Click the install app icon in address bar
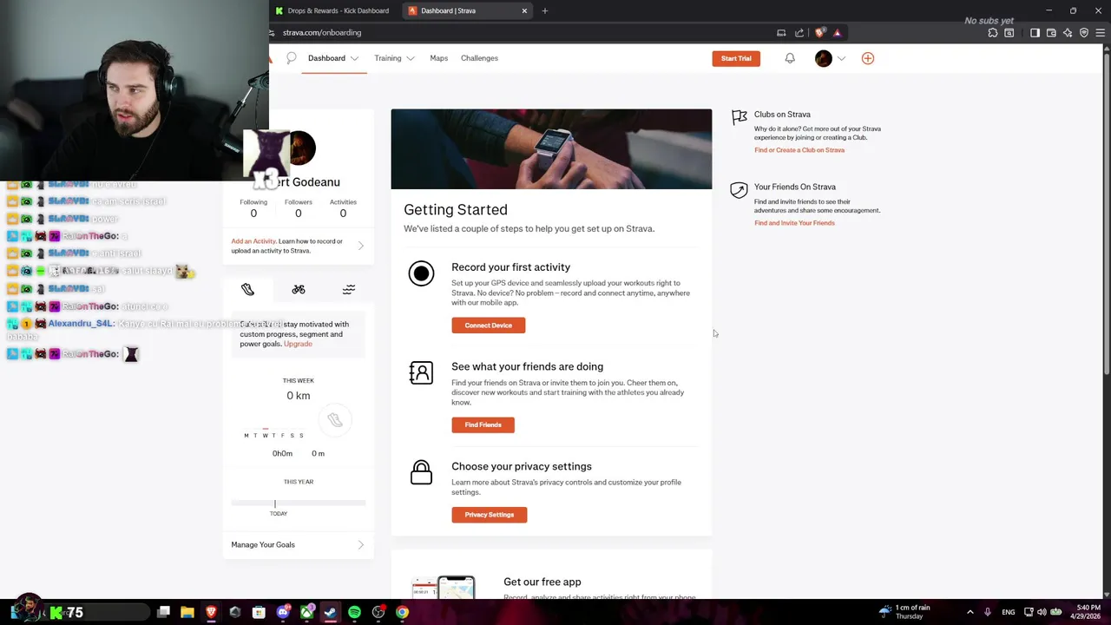Screen dimensions: 1111x625 (781, 33)
